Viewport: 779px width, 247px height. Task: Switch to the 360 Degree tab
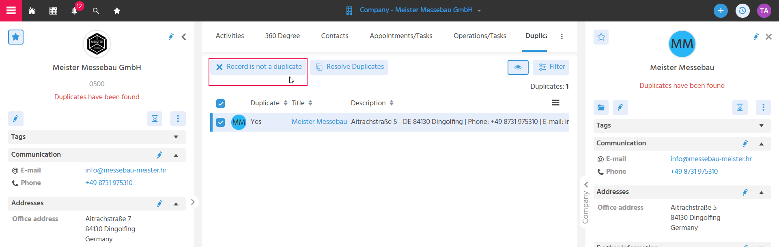pos(282,36)
